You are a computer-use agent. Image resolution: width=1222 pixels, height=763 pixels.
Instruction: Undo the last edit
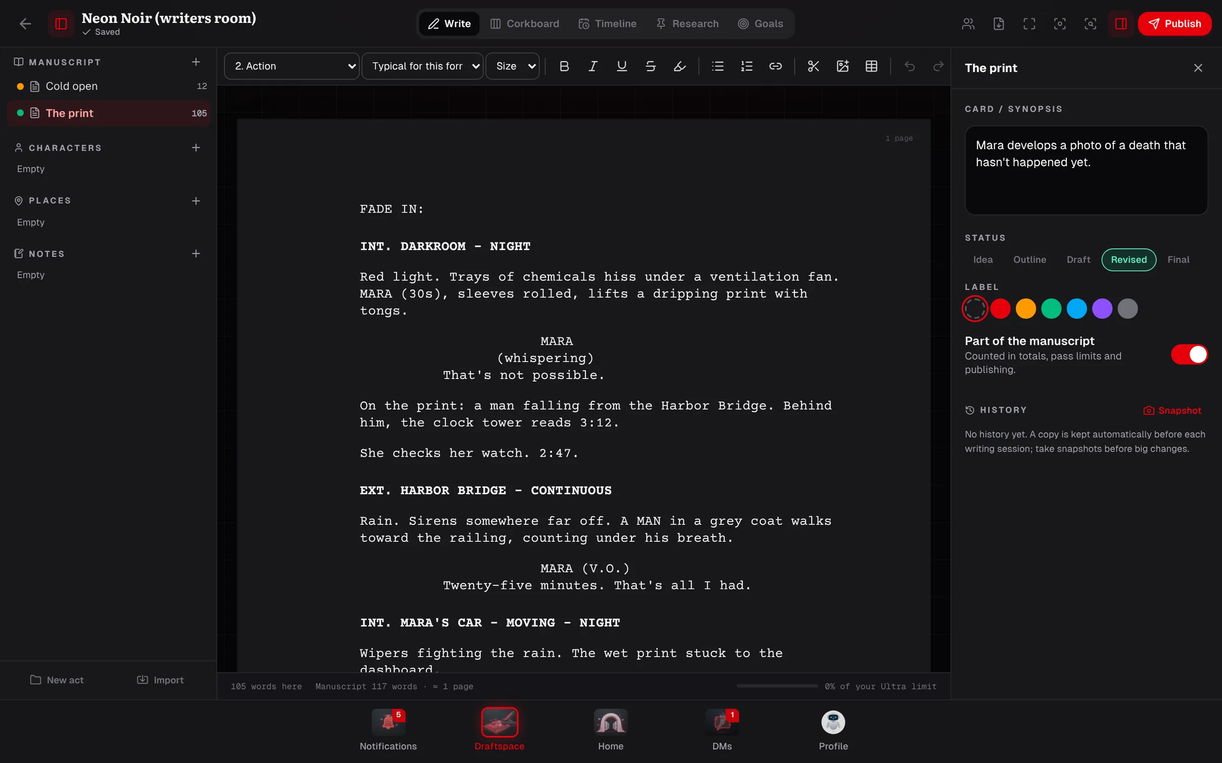tap(910, 66)
